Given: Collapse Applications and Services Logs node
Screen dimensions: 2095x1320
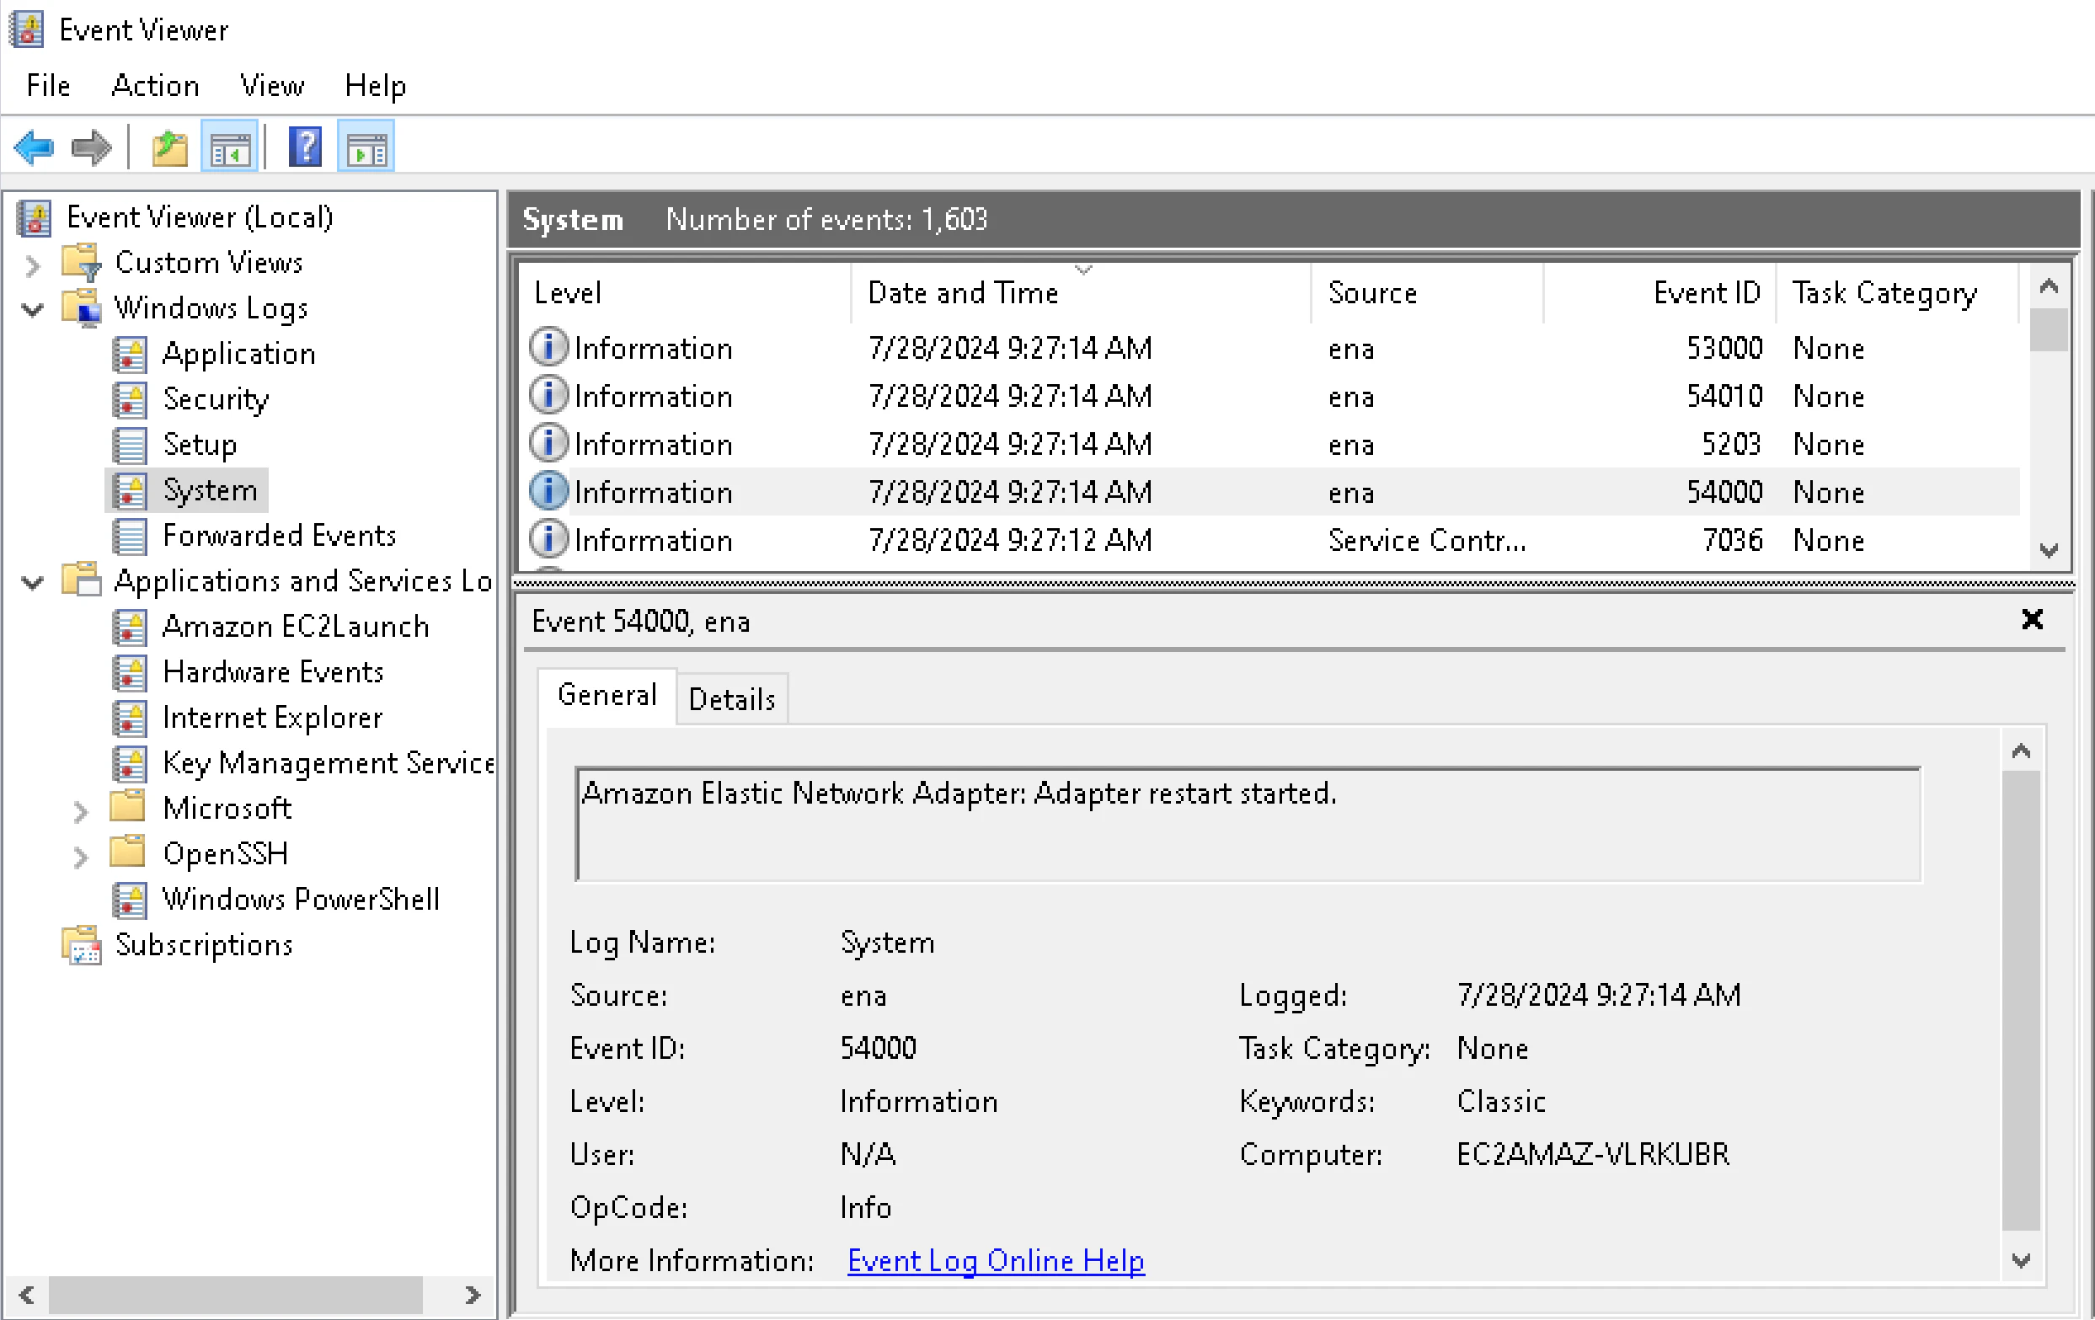Looking at the screenshot, I should (32, 582).
